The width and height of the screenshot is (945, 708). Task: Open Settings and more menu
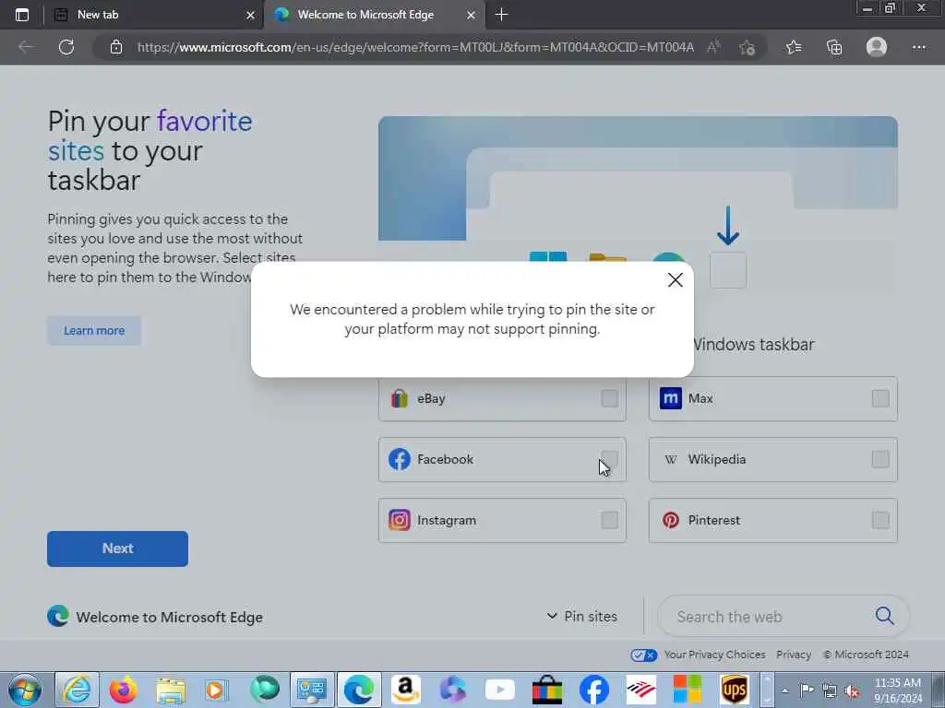coord(918,47)
